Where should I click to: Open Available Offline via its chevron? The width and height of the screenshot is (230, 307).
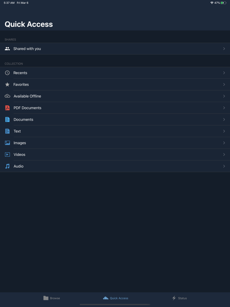[x=224, y=96]
